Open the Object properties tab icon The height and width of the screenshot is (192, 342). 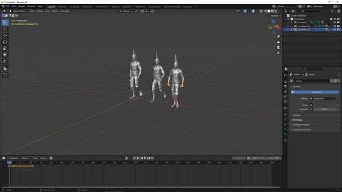point(285,114)
